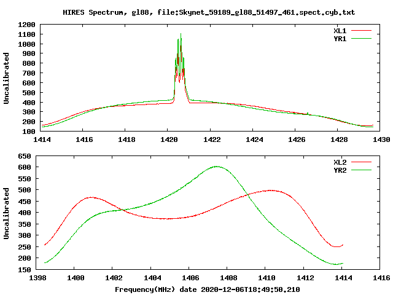The image size is (393, 295).
Task: Click the 1000 y-axis tick label
Action: click(x=26, y=44)
